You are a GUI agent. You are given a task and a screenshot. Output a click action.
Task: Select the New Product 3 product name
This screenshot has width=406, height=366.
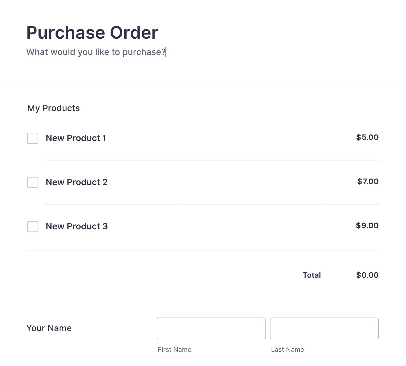[77, 226]
